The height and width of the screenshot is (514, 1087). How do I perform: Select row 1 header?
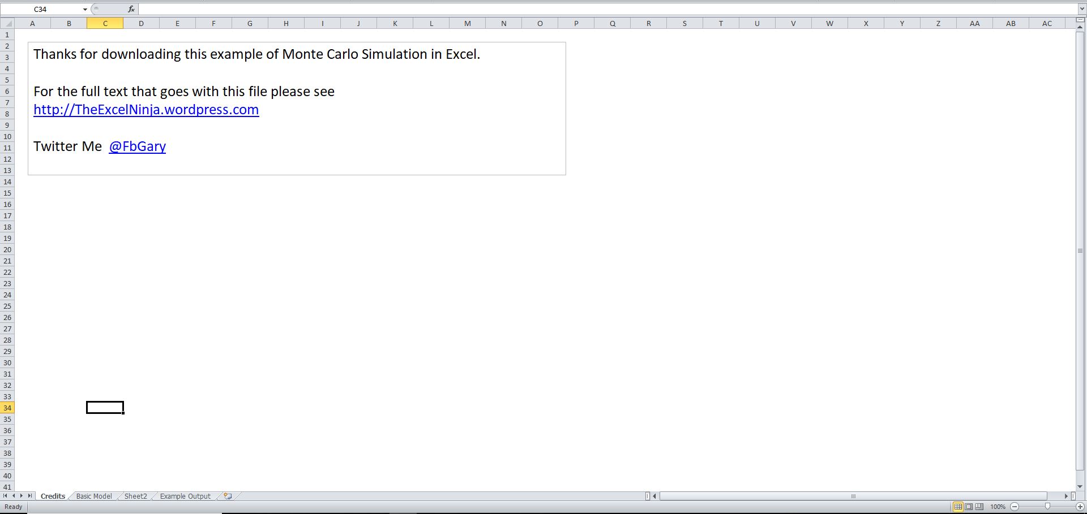[x=7, y=34]
